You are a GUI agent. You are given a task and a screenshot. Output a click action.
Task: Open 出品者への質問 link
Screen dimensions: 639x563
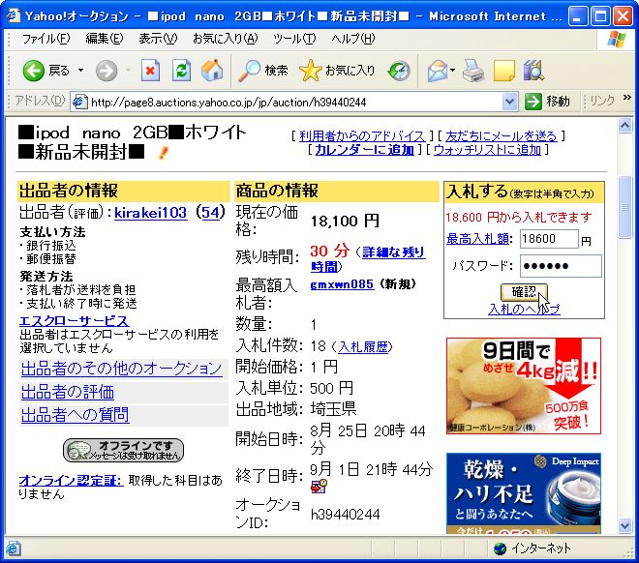tap(75, 415)
